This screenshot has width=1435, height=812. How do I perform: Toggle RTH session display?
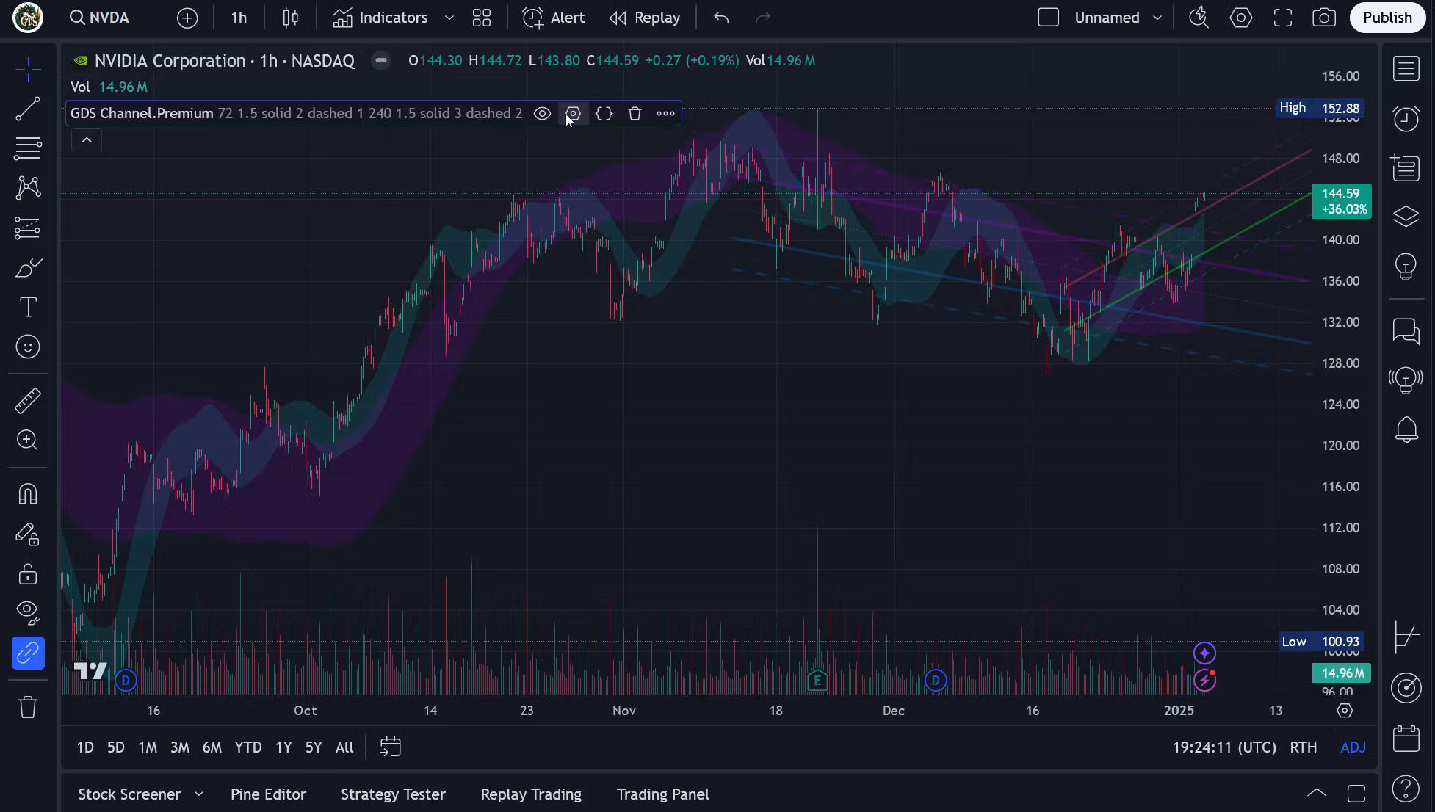point(1304,747)
